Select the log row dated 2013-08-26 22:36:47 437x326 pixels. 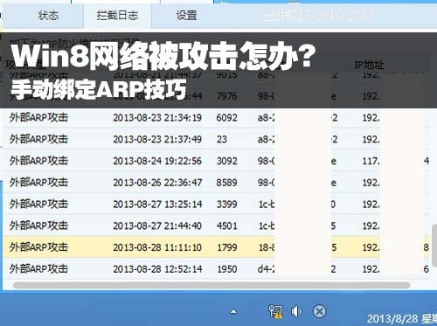(216, 183)
